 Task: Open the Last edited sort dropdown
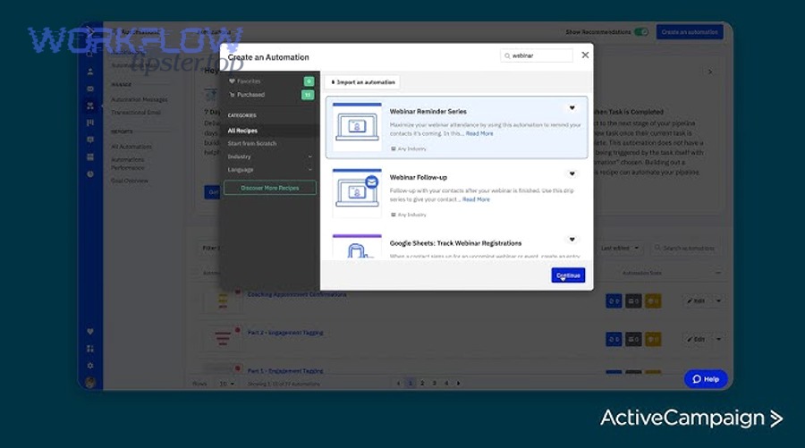[x=620, y=248]
